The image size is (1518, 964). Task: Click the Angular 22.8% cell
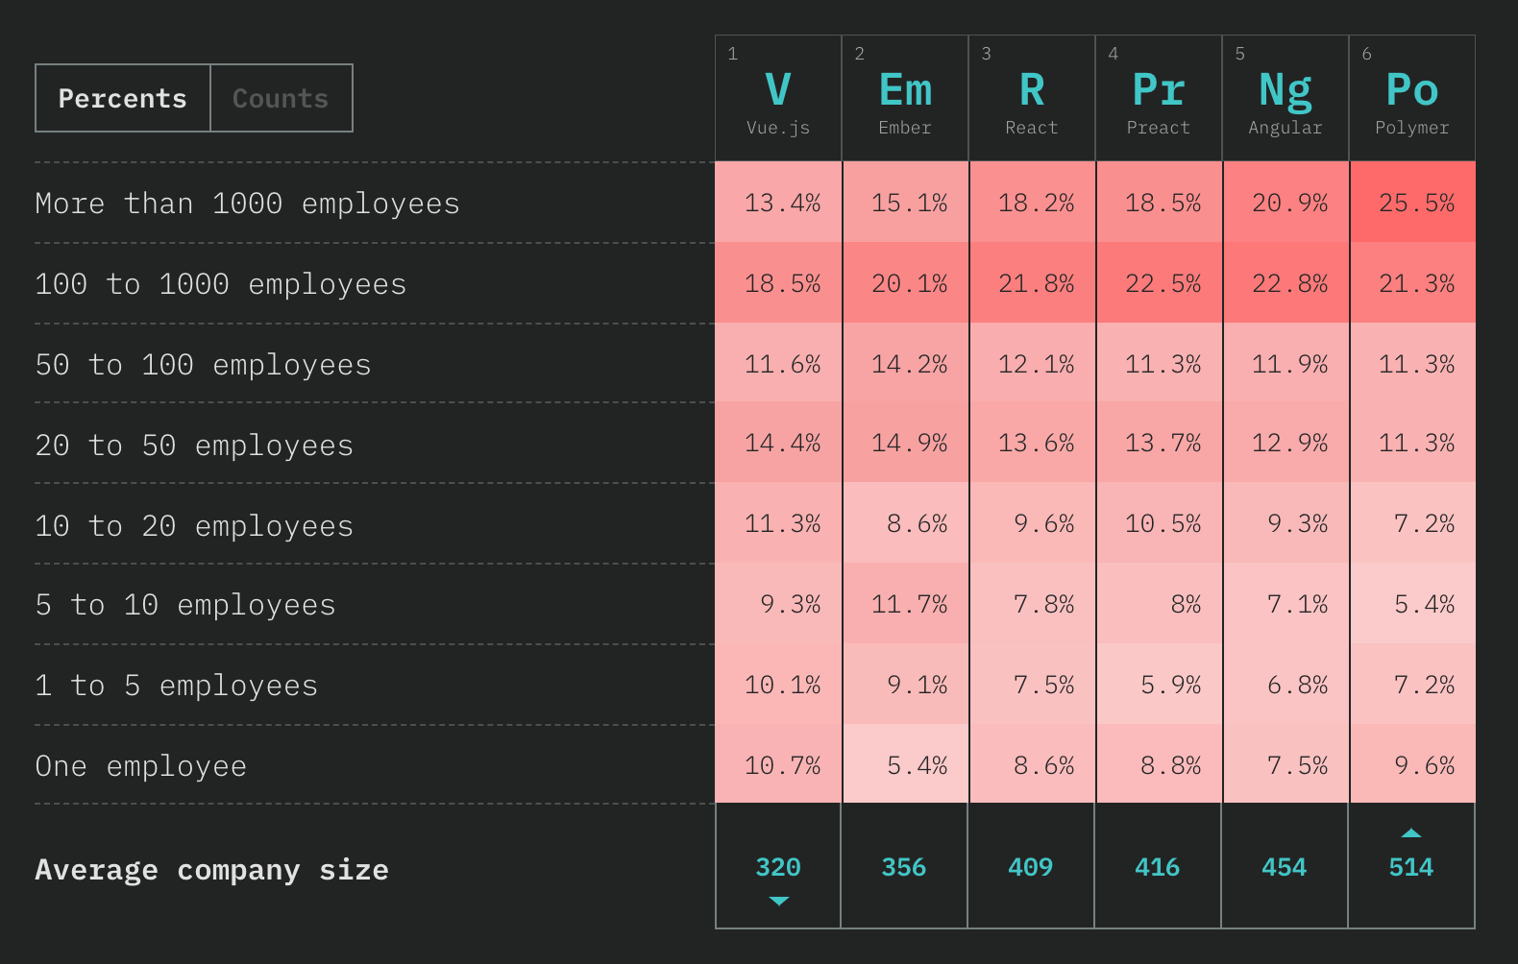point(1285,283)
